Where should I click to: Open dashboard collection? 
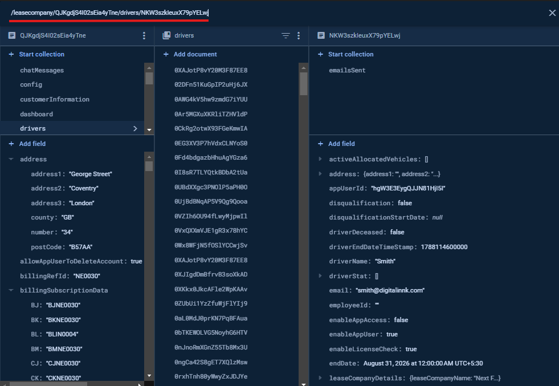[36, 114]
